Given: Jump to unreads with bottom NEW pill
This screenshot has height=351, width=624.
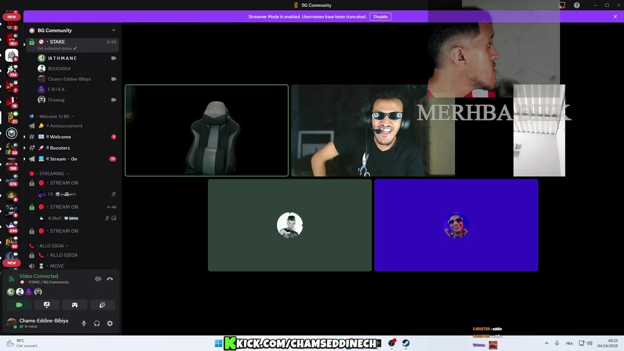Looking at the screenshot, I should (12, 263).
